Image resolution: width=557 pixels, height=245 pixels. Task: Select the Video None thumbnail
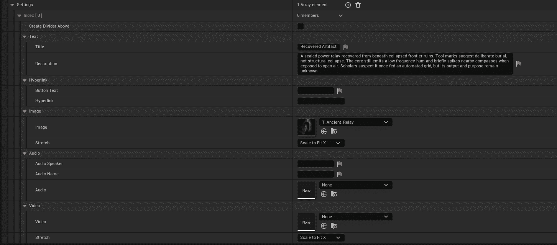pyautogui.click(x=306, y=222)
